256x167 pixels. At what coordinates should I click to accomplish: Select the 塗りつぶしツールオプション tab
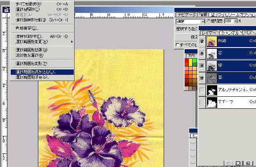(x=233, y=15)
